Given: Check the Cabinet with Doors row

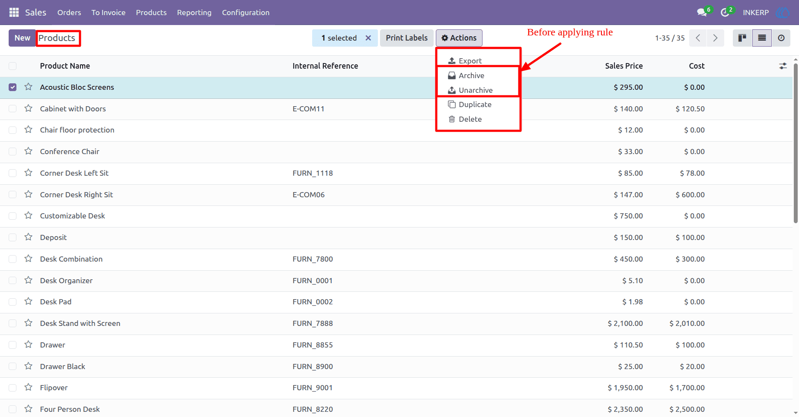Looking at the screenshot, I should [x=13, y=109].
